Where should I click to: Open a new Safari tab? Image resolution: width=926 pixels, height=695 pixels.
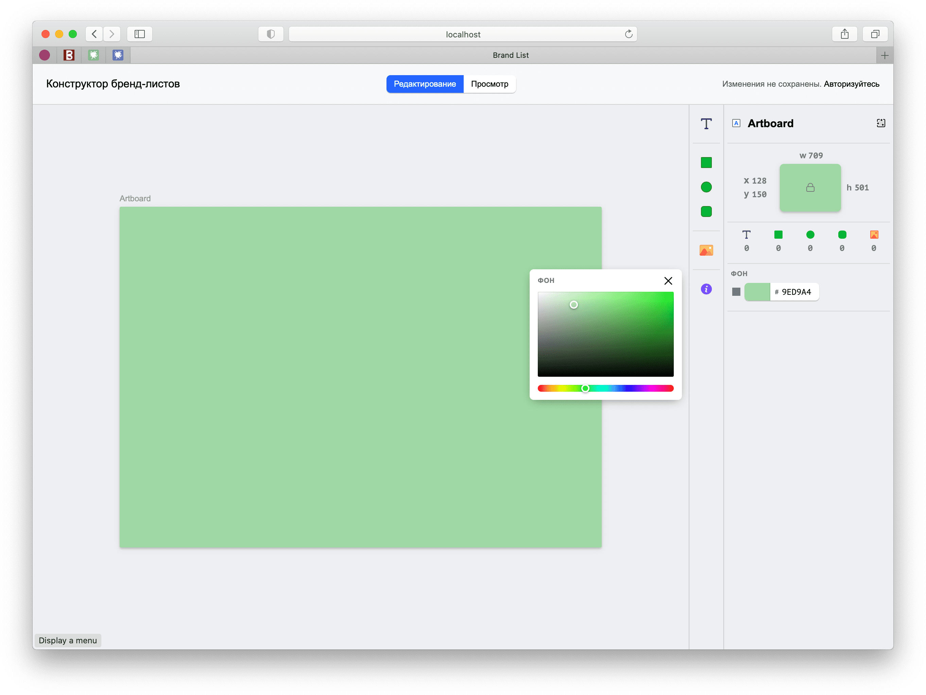(x=884, y=55)
